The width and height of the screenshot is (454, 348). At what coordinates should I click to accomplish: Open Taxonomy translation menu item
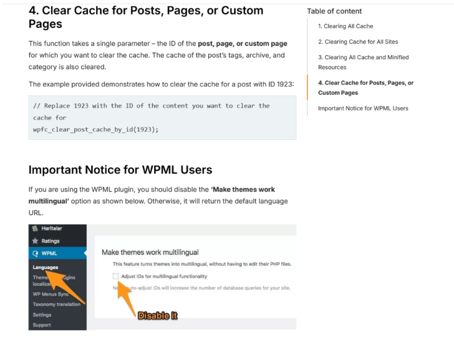click(x=57, y=304)
